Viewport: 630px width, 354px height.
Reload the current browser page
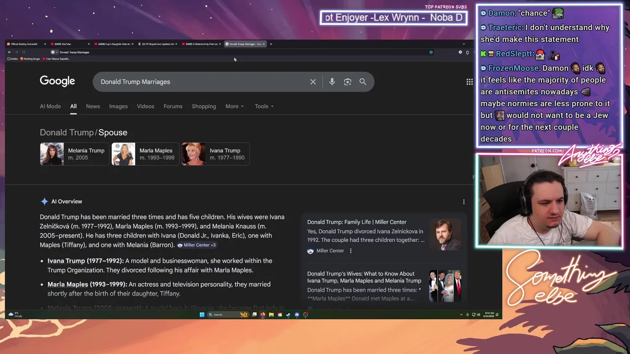[x=23, y=52]
